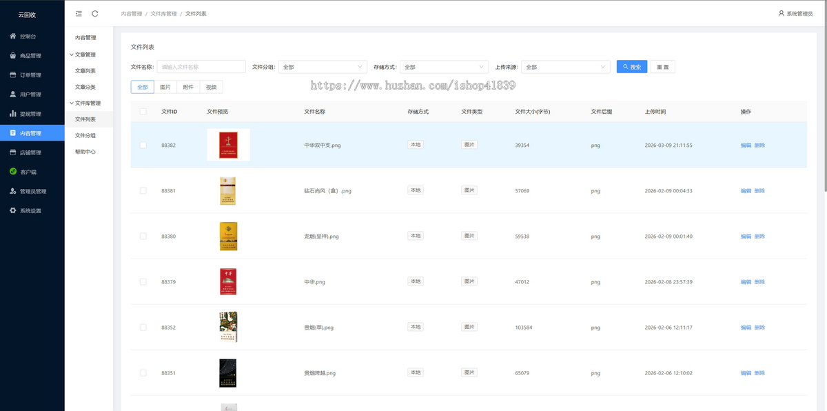827x411 pixels.
Task: Open preview thumbnail of 贵烟跨越.png
Action: 228,372
